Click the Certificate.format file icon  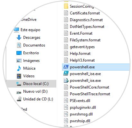(66, 13)
